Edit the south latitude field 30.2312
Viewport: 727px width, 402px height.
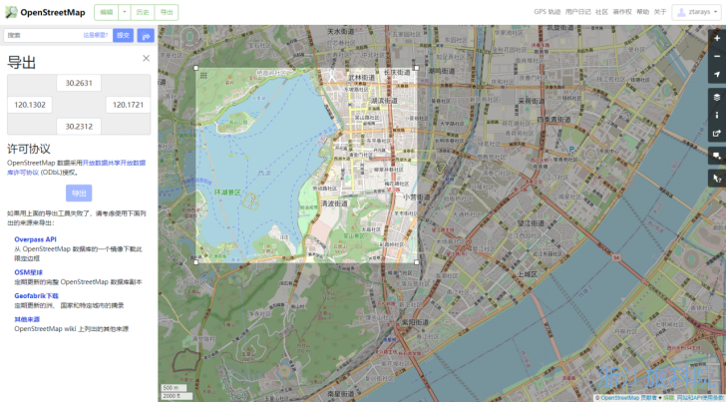tap(79, 126)
